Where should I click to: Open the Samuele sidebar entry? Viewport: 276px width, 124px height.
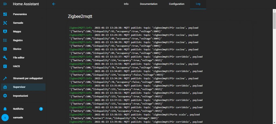(x=18, y=23)
